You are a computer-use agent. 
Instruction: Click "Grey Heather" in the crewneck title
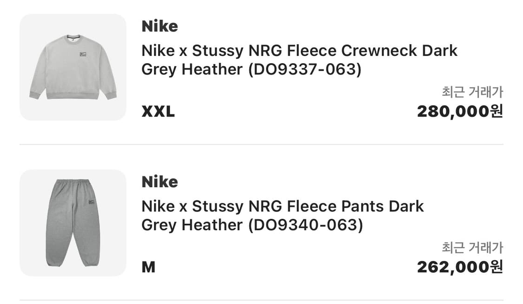[192, 69]
